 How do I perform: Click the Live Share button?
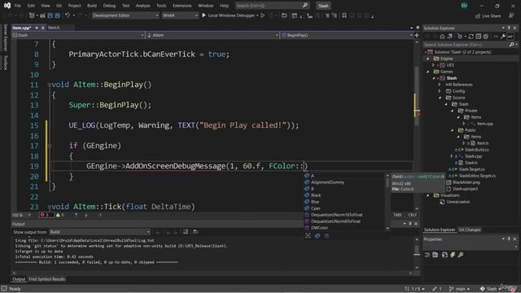pyautogui.click(x=488, y=15)
